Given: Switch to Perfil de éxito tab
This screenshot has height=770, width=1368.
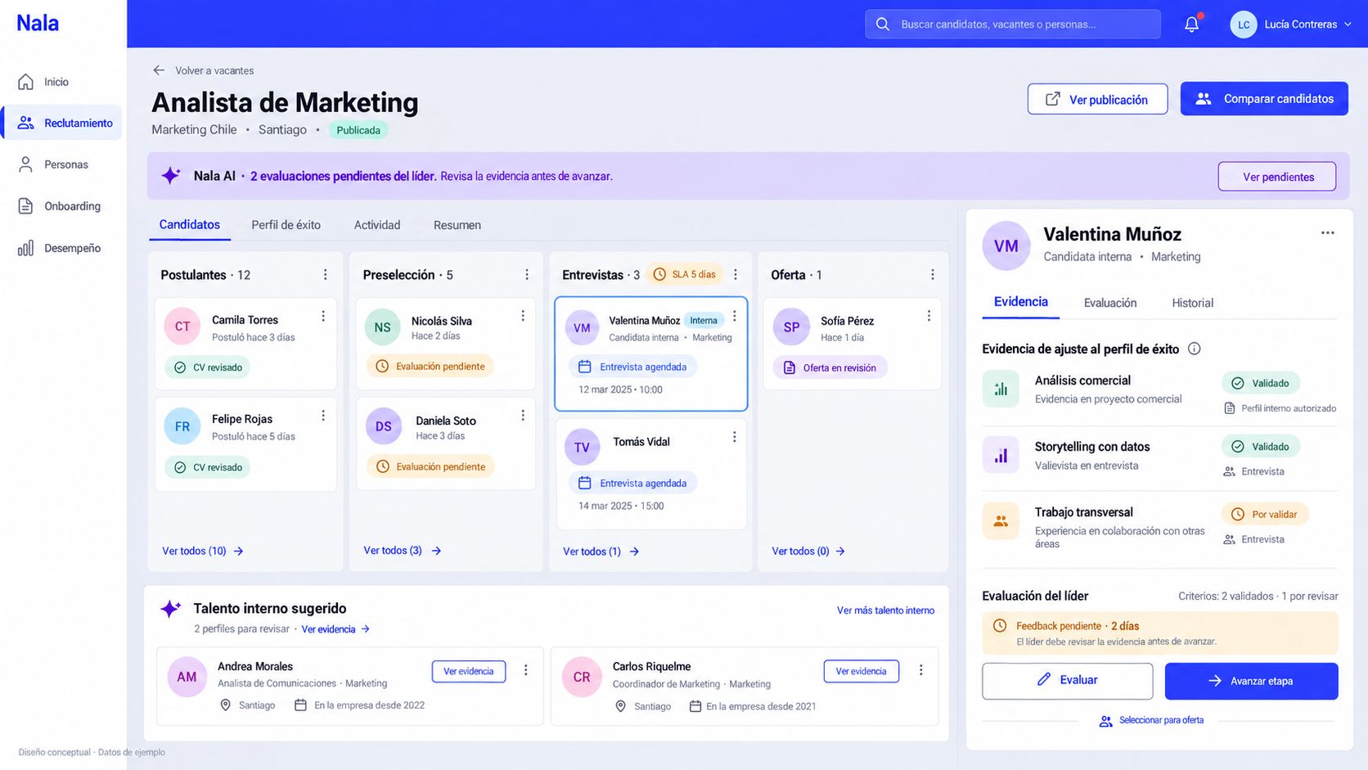Looking at the screenshot, I should click(286, 225).
